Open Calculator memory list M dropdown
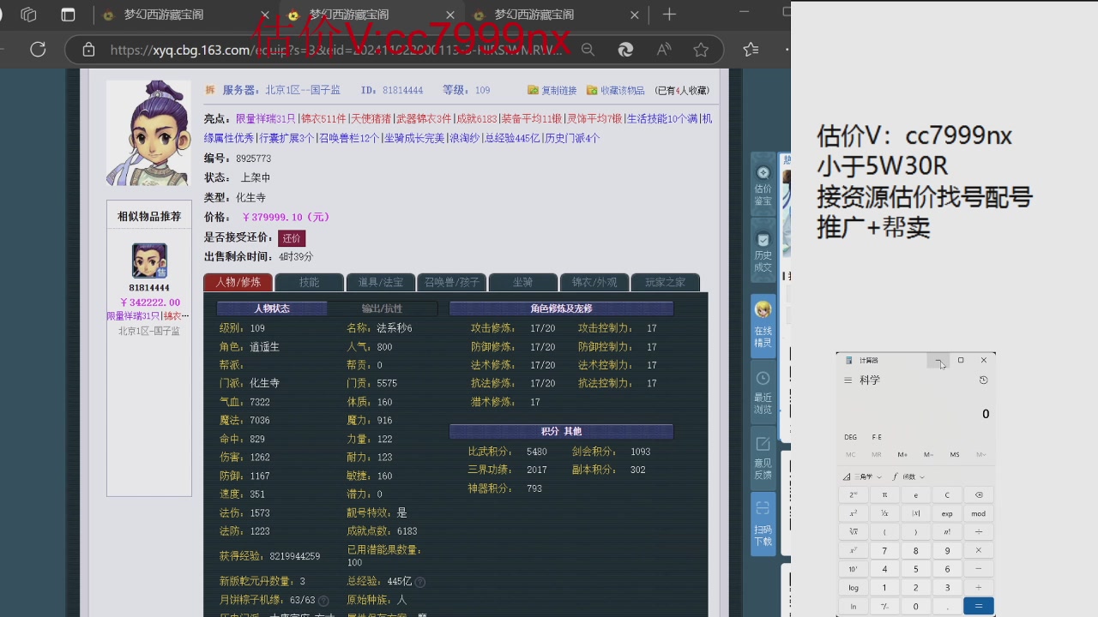Image resolution: width=1098 pixels, height=617 pixels. tap(980, 455)
